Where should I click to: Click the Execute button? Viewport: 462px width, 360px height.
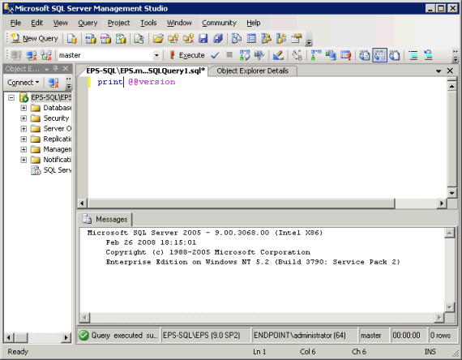(186, 55)
